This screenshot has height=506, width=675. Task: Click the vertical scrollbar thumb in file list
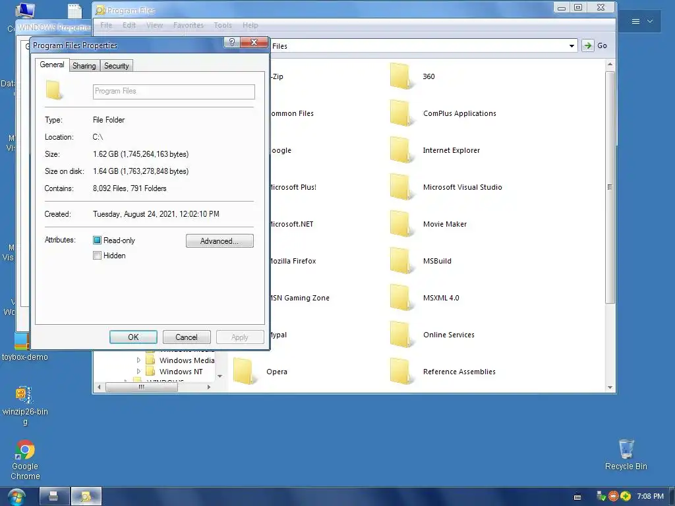tap(610, 187)
